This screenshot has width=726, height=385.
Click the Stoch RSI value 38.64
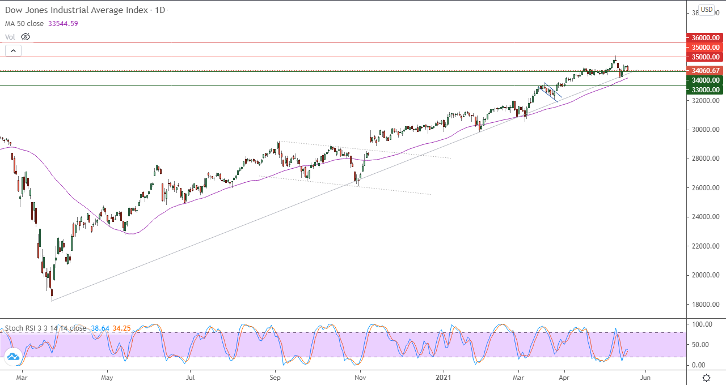tap(99, 328)
